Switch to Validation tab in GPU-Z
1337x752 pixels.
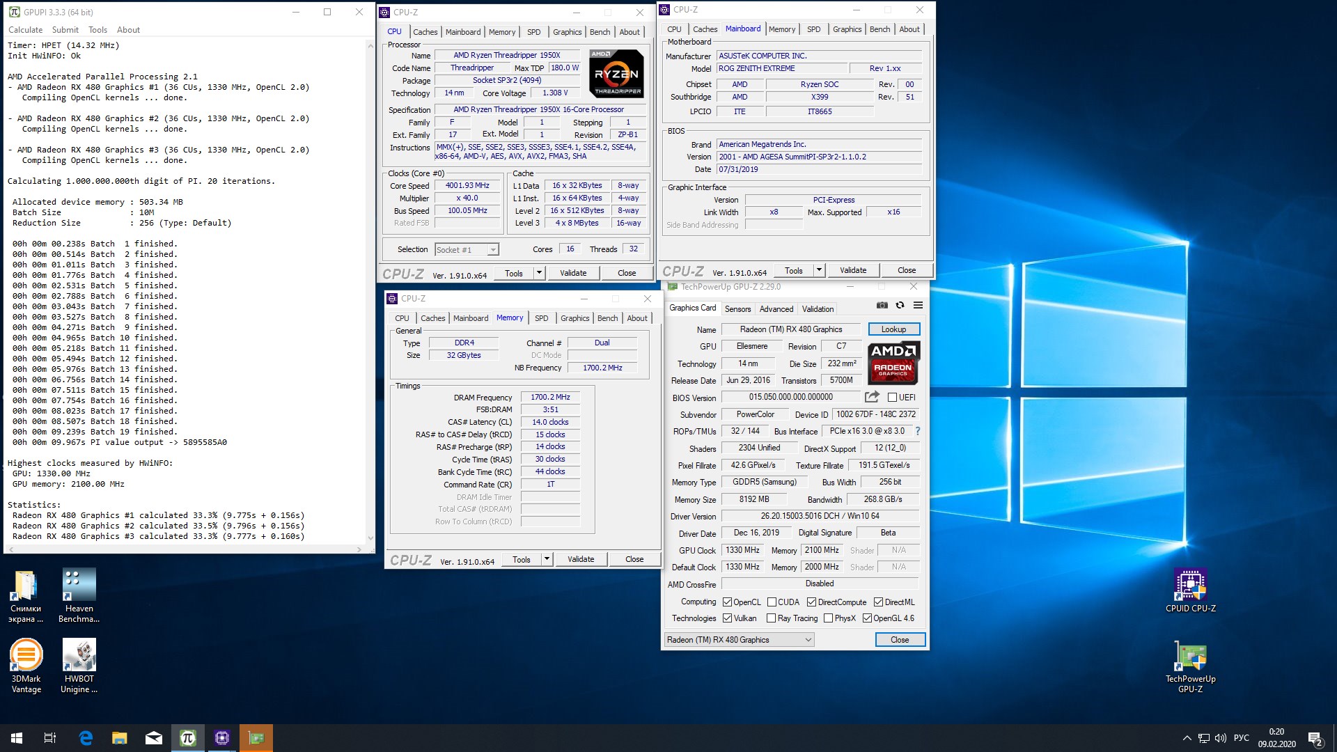818,309
